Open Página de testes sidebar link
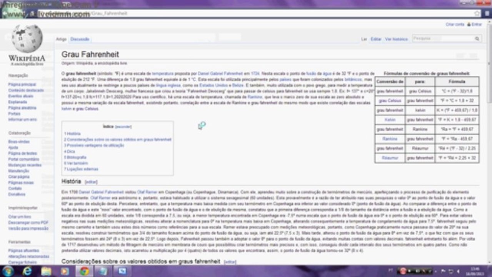 (x=22, y=153)
